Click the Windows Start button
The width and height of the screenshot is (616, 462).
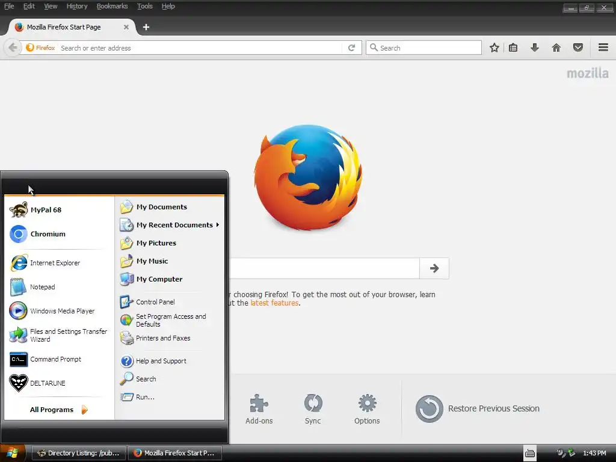click(x=13, y=453)
